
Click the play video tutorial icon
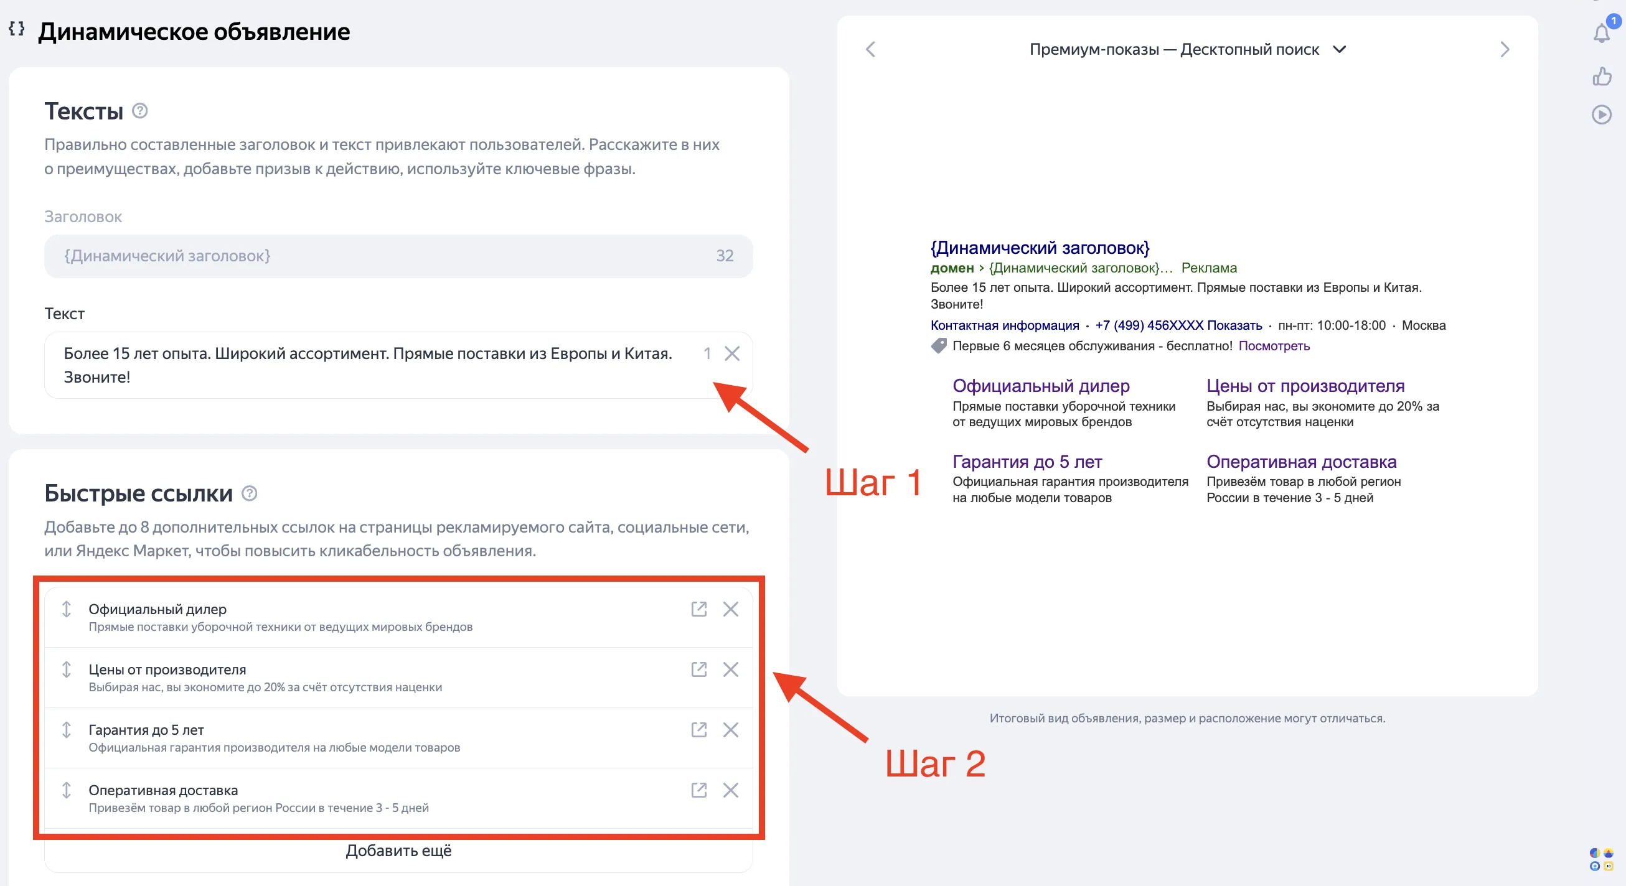1601,115
